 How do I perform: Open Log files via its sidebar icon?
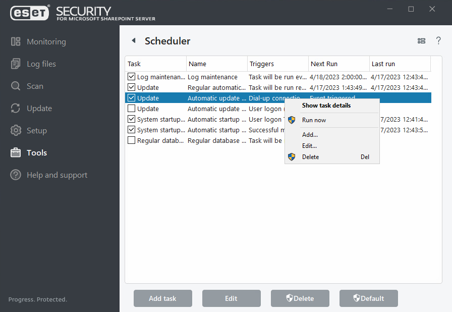[16, 64]
